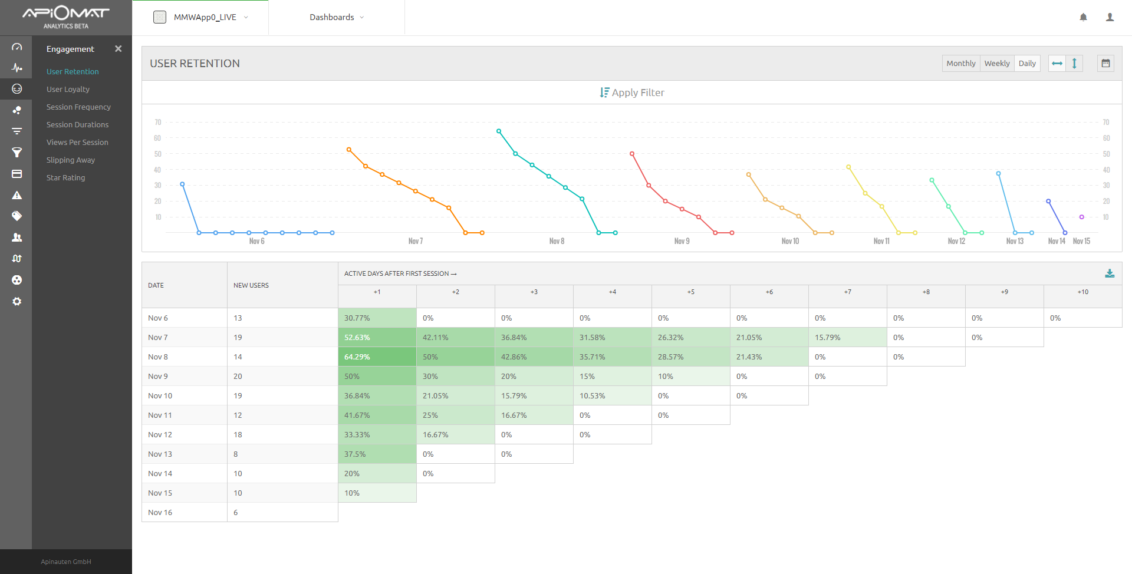
Task: Toggle horizontal expand arrow view
Action: pos(1057,63)
